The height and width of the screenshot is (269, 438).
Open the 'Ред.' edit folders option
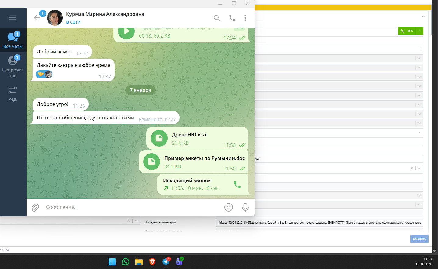click(13, 94)
